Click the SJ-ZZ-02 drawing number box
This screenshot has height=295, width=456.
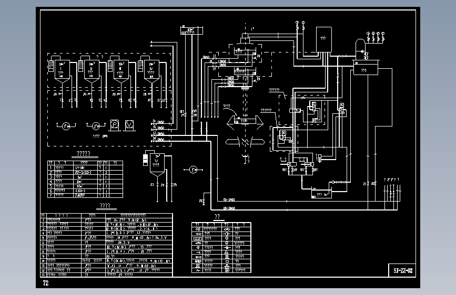point(403,270)
